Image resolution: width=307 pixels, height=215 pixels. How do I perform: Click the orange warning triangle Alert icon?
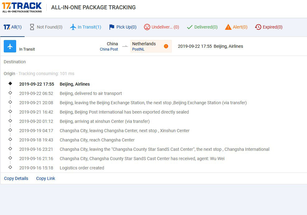point(228,27)
